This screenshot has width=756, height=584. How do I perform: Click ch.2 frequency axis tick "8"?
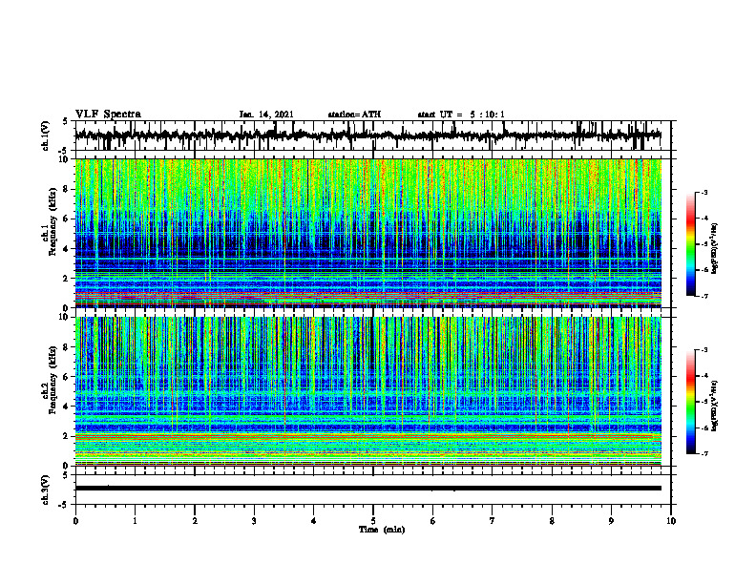tap(67, 347)
